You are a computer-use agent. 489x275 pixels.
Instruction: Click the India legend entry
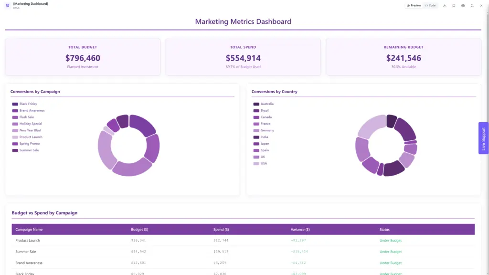point(261,137)
